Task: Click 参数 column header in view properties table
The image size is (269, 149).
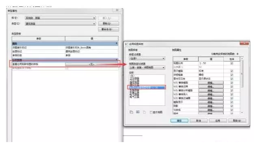Action: [186, 59]
